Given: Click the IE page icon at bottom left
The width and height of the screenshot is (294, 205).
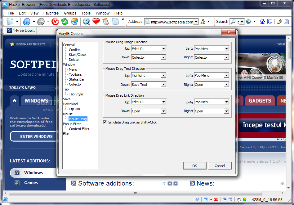Looking at the screenshot, I should 6,199.
